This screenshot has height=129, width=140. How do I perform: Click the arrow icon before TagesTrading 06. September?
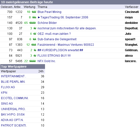coord(39,17)
